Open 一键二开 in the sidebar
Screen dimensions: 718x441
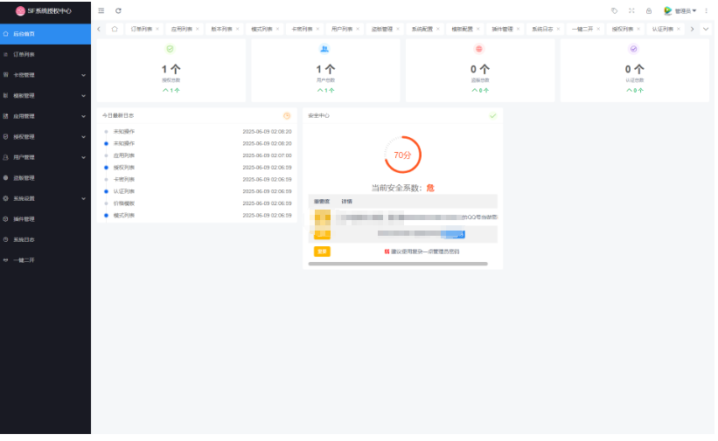[45, 260]
